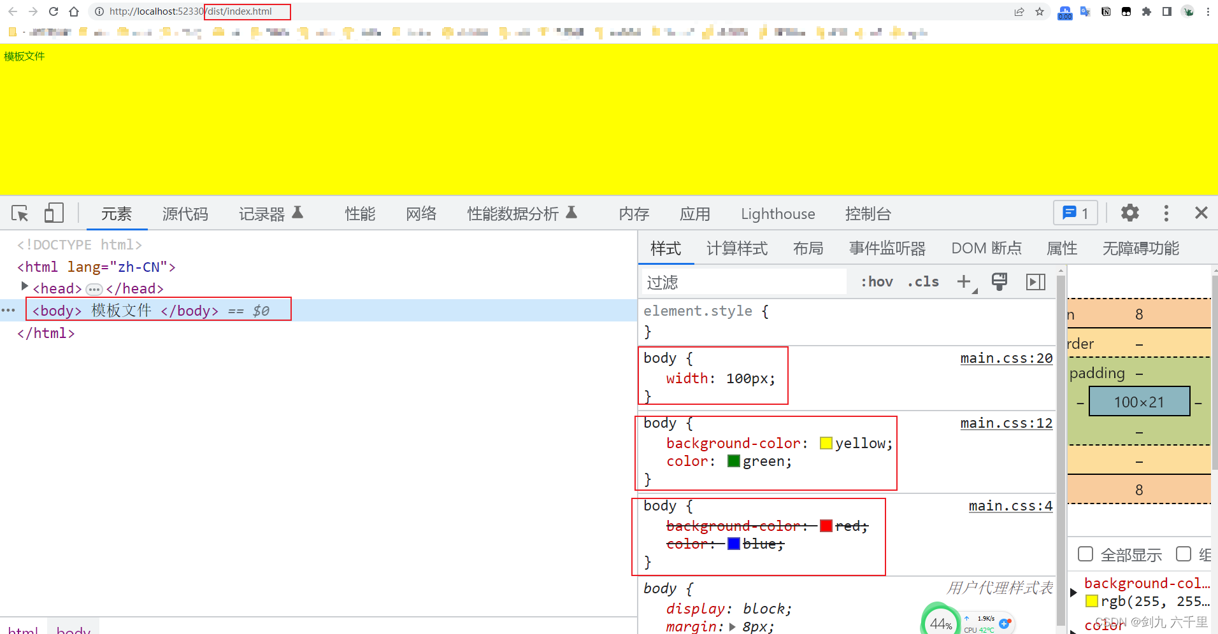Image resolution: width=1218 pixels, height=634 pixels.
Task: Open the issues counter showing 1
Action: point(1075,213)
